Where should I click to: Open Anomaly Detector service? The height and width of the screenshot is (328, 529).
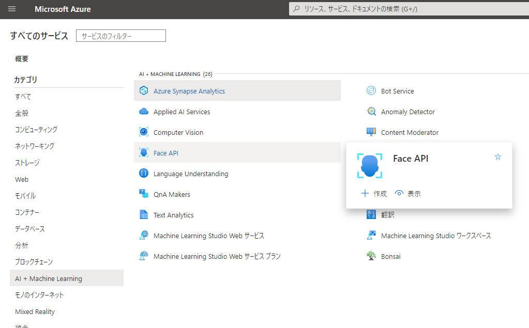408,112
